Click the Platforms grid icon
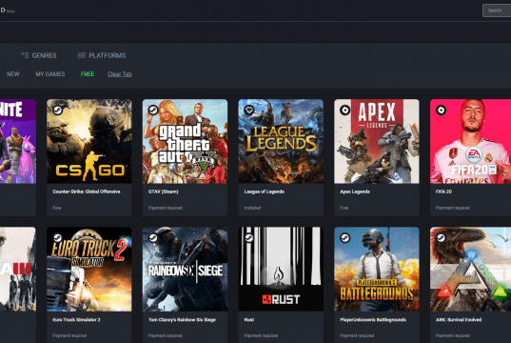 pos(82,55)
